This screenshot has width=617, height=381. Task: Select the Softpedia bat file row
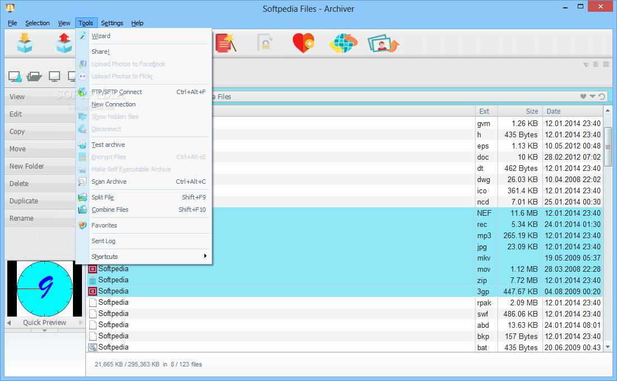[344, 347]
